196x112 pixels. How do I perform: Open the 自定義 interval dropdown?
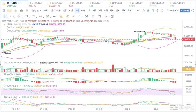pyautogui.click(x=36, y=10)
